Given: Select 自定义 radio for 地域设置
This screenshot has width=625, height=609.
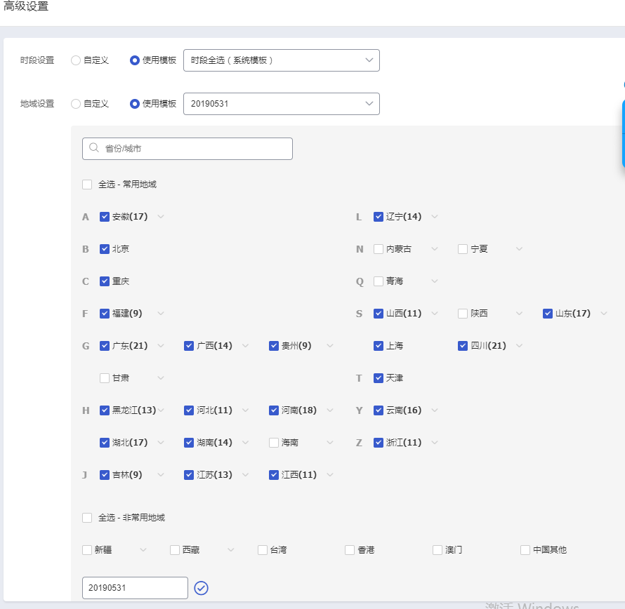Looking at the screenshot, I should pos(76,104).
